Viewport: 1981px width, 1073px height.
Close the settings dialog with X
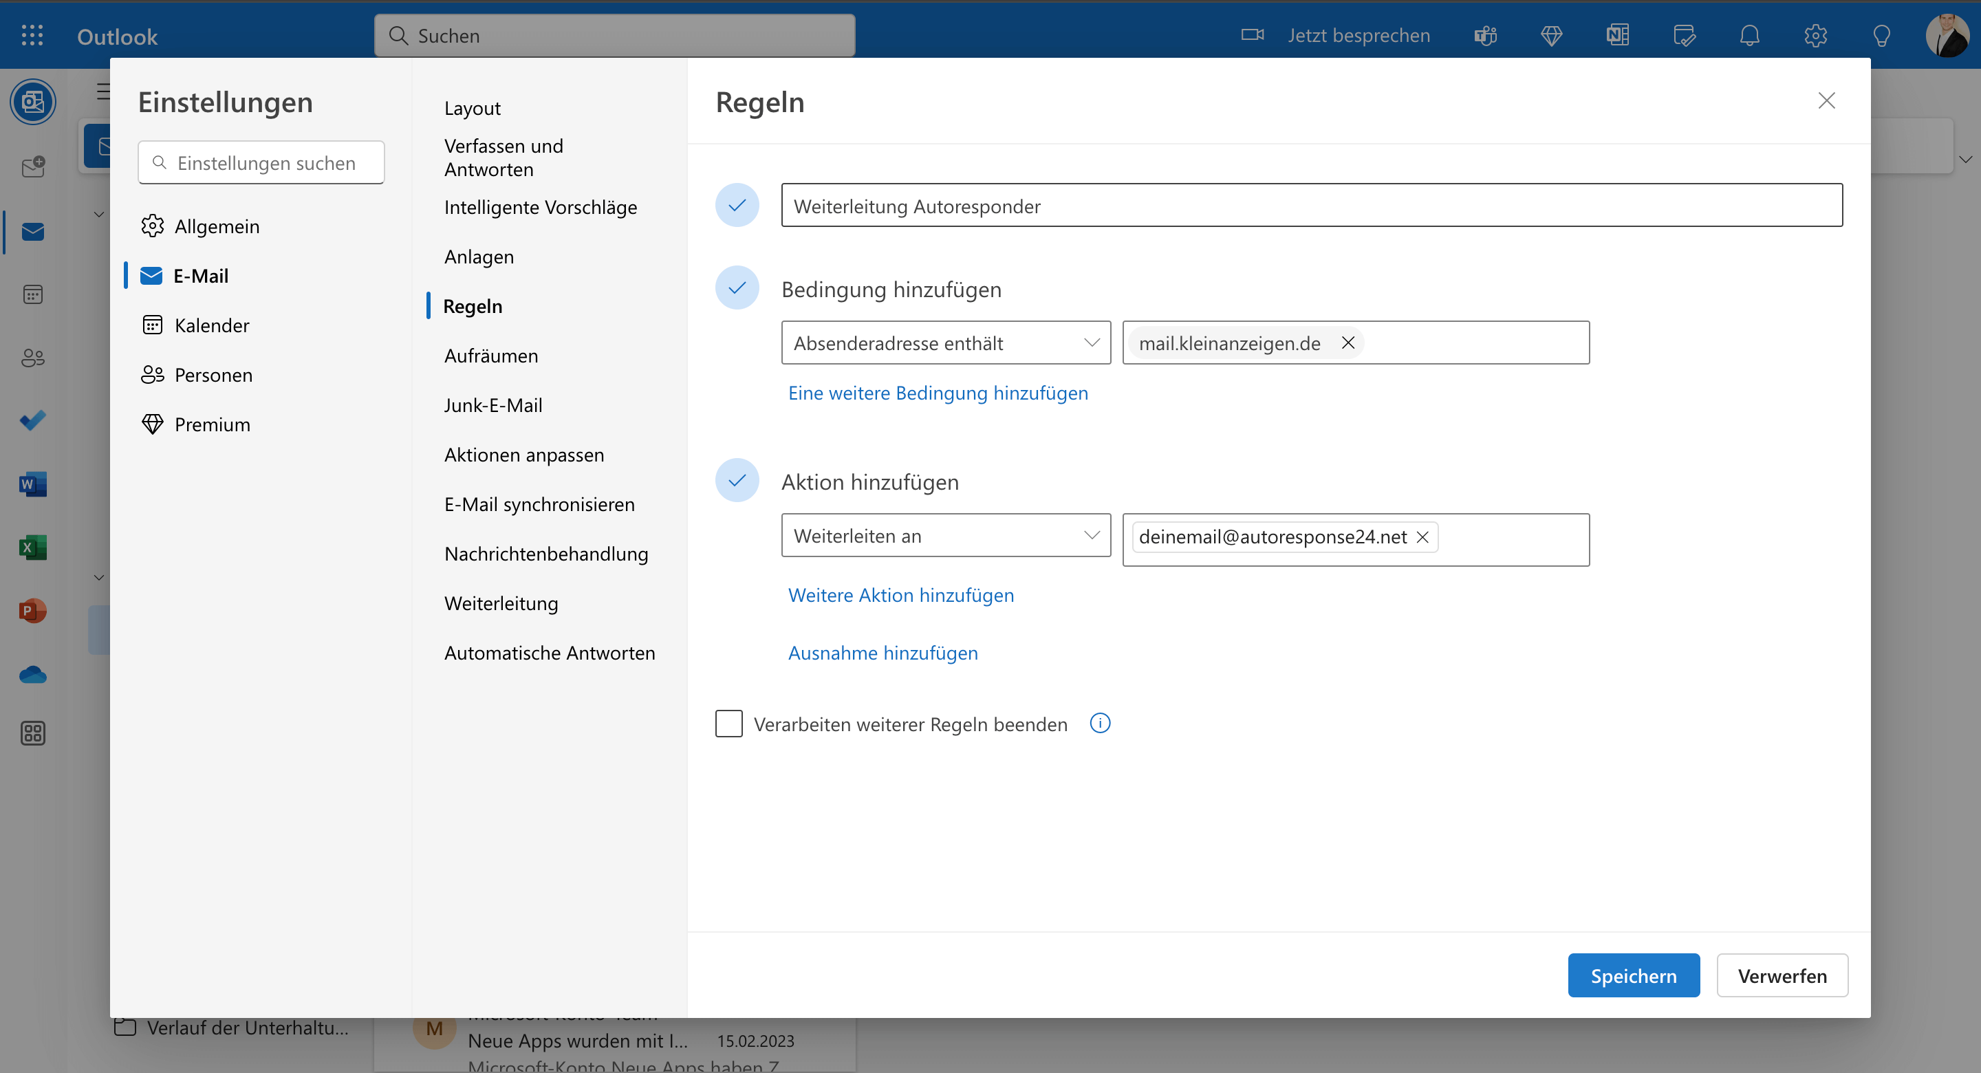[1826, 100]
